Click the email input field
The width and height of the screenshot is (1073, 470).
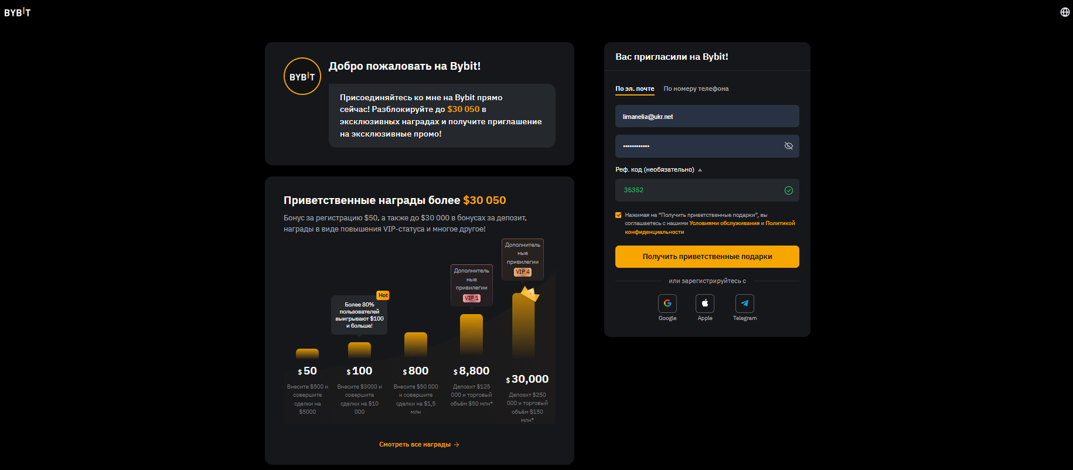click(707, 116)
